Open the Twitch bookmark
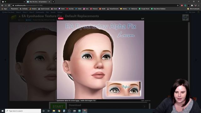The image size is (201, 113). click(62, 9)
